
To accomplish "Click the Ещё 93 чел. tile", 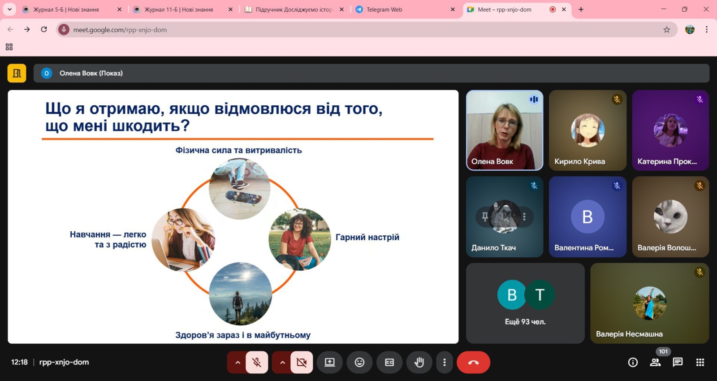I will pyautogui.click(x=525, y=303).
